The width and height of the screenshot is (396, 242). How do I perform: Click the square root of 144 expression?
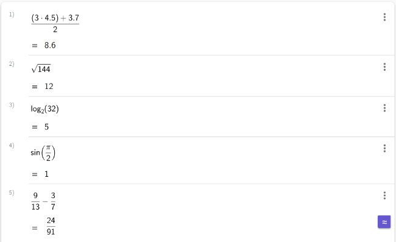coord(41,68)
